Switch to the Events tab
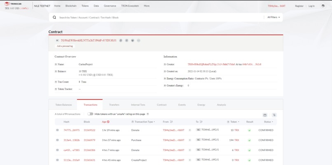 pos(182,105)
